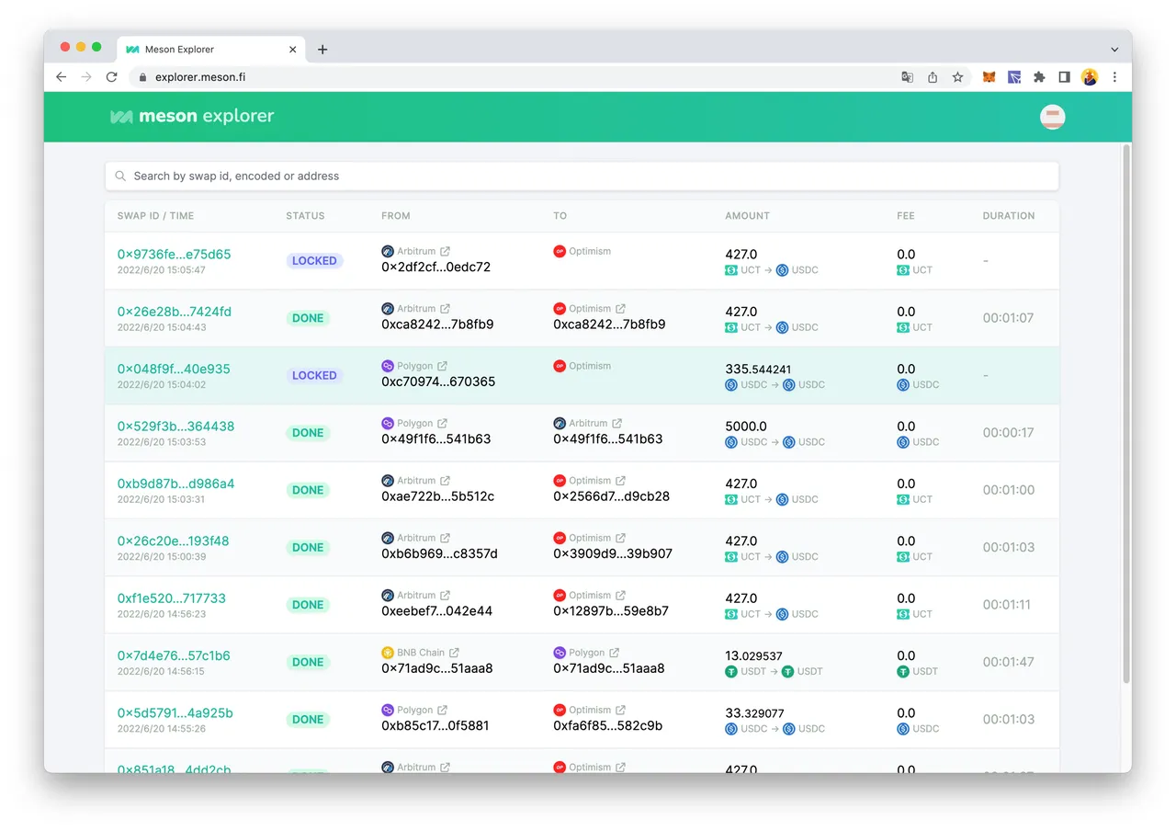Click the page vertical scrollbar
Viewport: 1176px width, 831px height.
(x=1126, y=414)
